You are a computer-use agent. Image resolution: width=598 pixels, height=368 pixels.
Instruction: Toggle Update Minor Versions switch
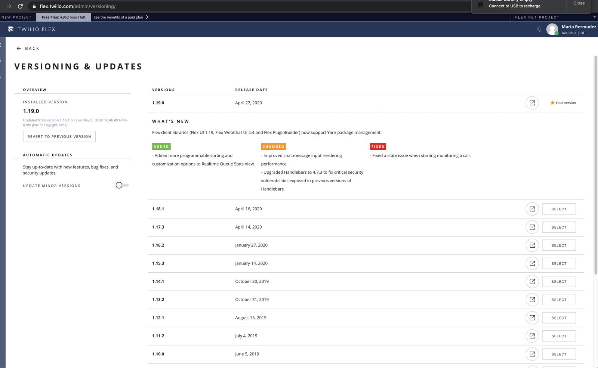pos(122,185)
